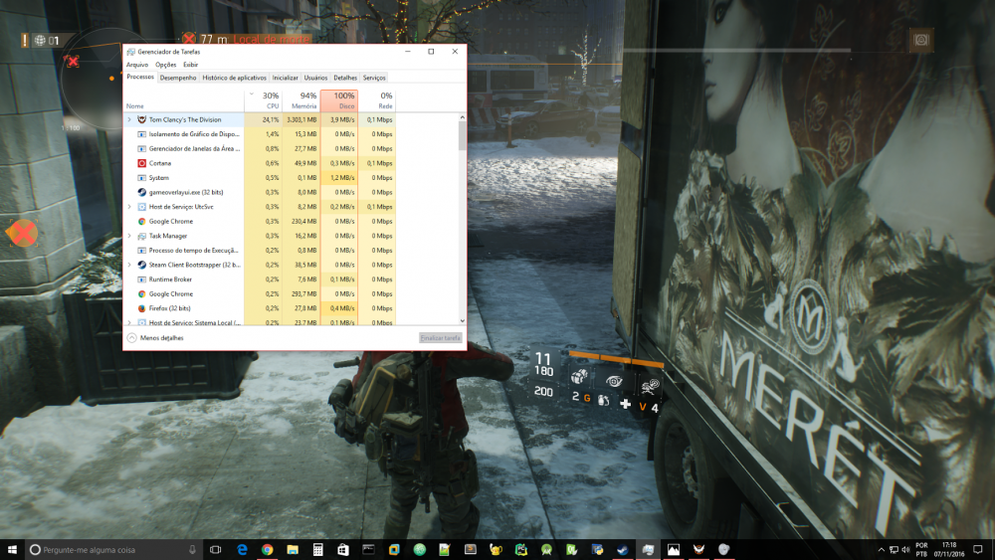This screenshot has width=995, height=560.
Task: Open the Calculator from the taskbar
Action: pos(317,549)
